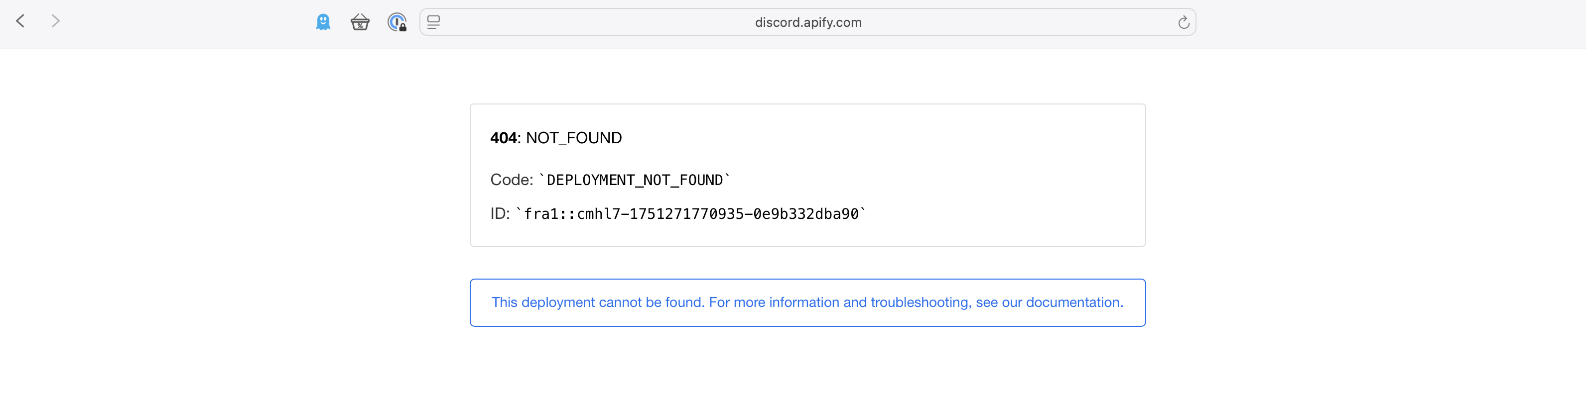Go back to the previous page
1586x394 pixels.
coord(20,21)
